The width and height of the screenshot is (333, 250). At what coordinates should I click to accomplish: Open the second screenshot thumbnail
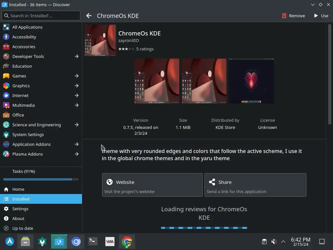[204, 81]
